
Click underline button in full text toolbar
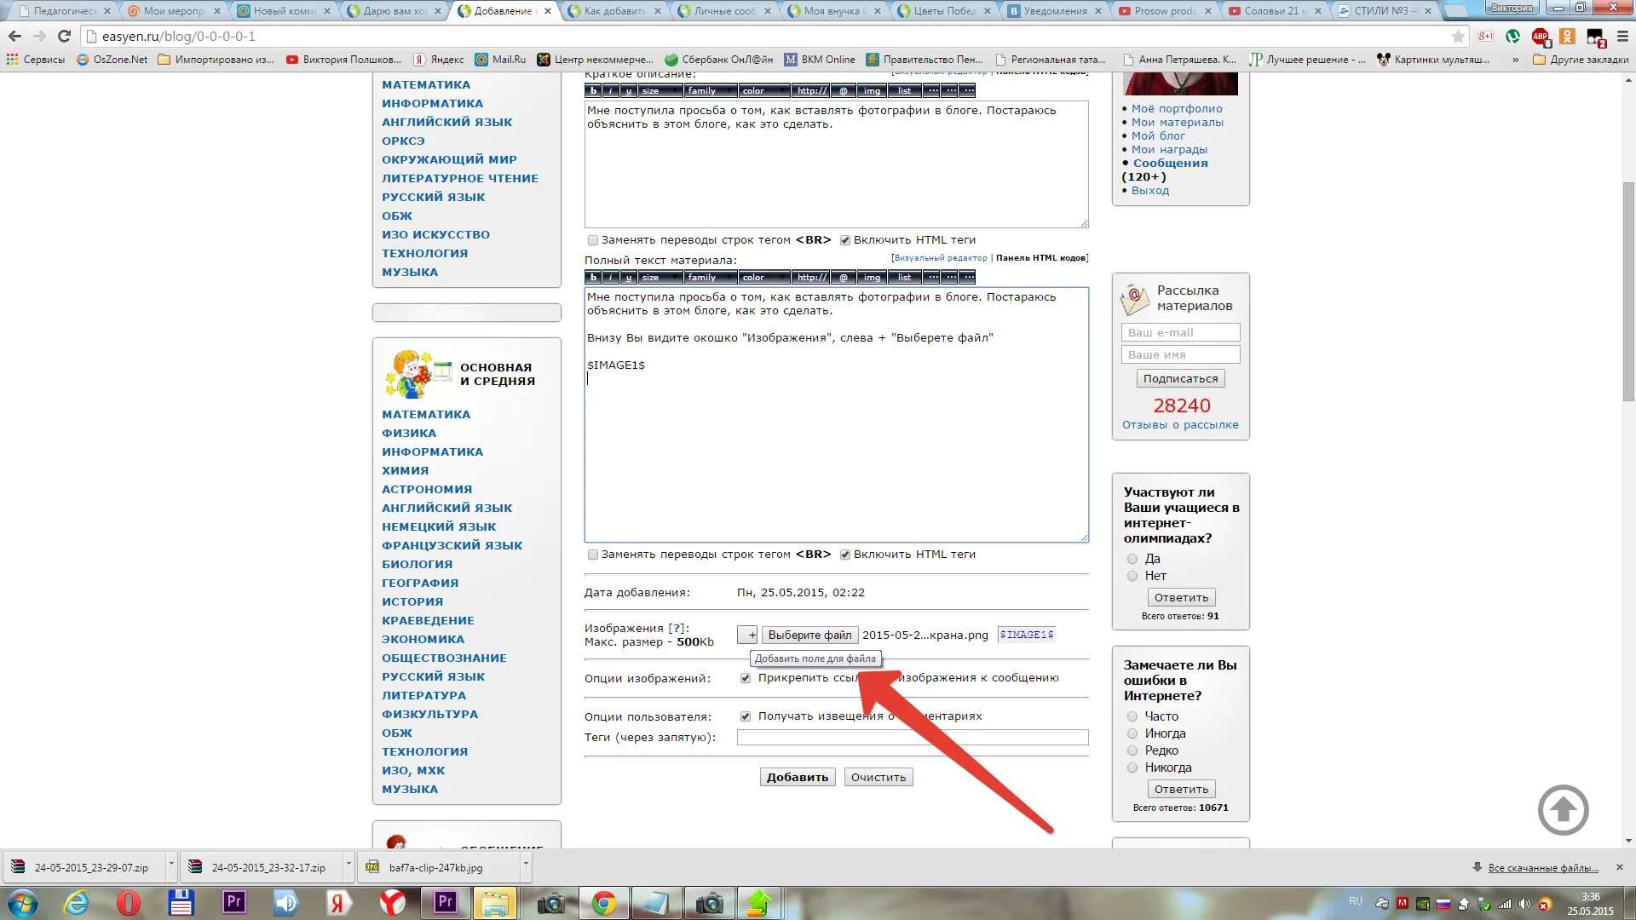629,278
